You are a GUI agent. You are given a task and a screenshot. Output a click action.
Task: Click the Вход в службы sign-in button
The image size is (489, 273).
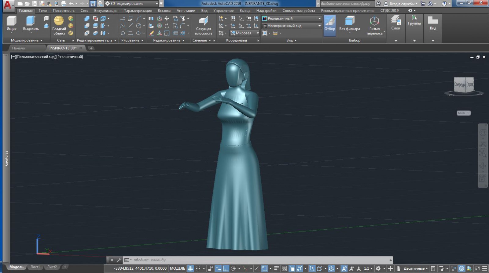[x=400, y=4]
